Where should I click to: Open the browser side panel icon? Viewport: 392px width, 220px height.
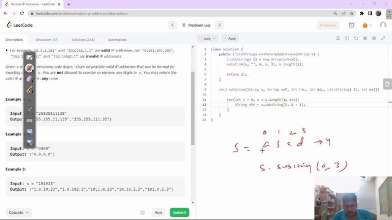click(370, 13)
